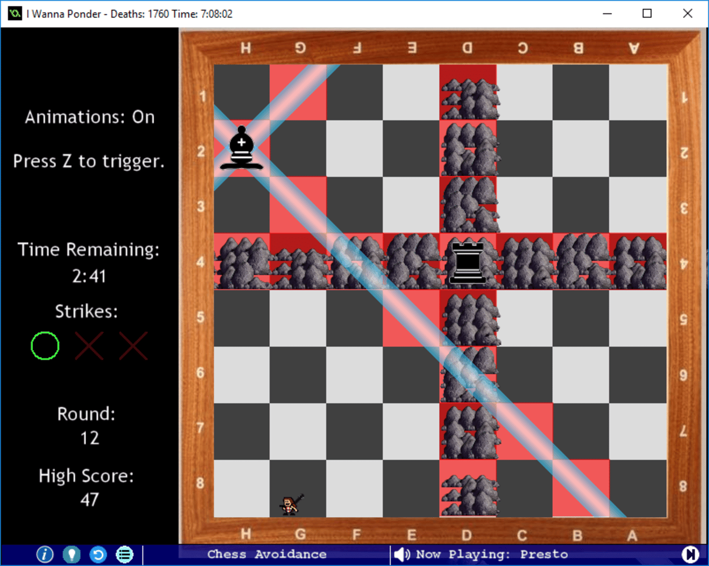The width and height of the screenshot is (709, 566).
Task: Mute music with the speaker icon
Action: point(402,554)
